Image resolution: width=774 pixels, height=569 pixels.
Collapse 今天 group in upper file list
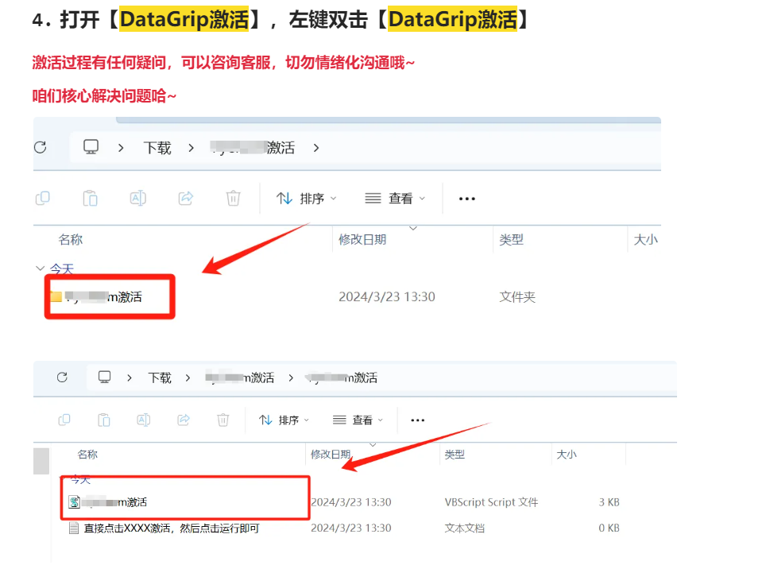40,268
